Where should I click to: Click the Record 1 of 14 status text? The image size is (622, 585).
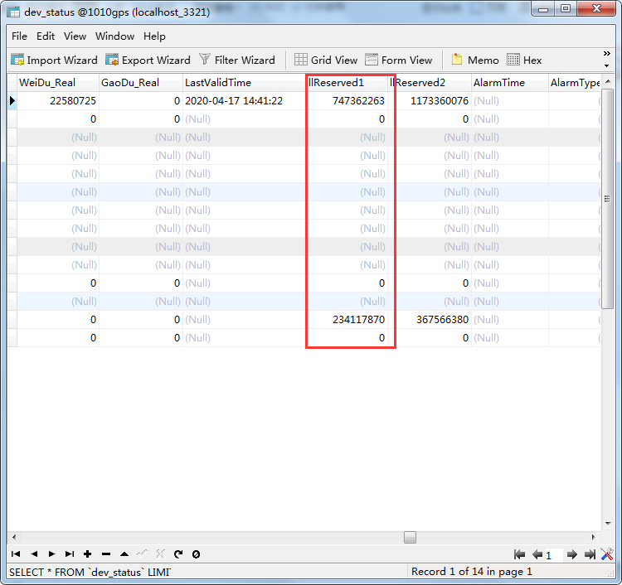pos(472,572)
